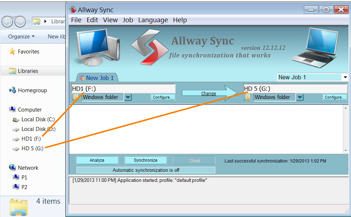Open the Organize dropdown in Explorer
The width and height of the screenshot is (351, 217).
point(22,37)
